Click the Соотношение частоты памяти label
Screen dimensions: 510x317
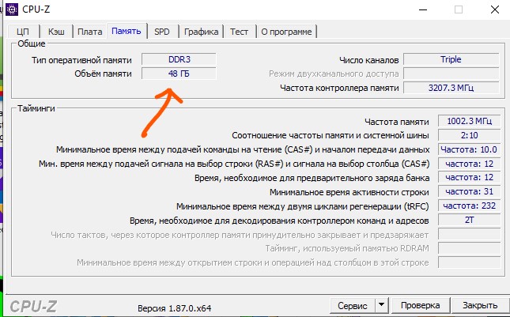click(331, 136)
